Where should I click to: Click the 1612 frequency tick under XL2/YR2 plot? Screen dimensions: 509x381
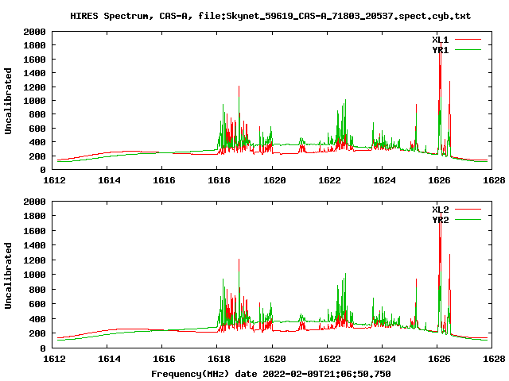pyautogui.click(x=54, y=359)
